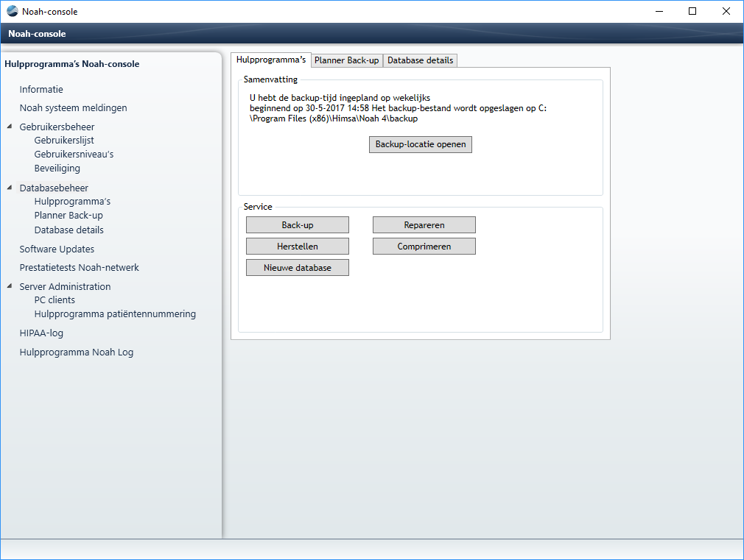Image resolution: width=744 pixels, height=560 pixels.
Task: Click the Repareren button
Action: pyautogui.click(x=424, y=225)
